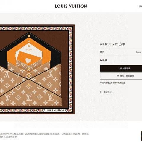Viewport: 142px width, 142px height.
Task: Click the ¥4,050 price text
Action: (104, 60)
